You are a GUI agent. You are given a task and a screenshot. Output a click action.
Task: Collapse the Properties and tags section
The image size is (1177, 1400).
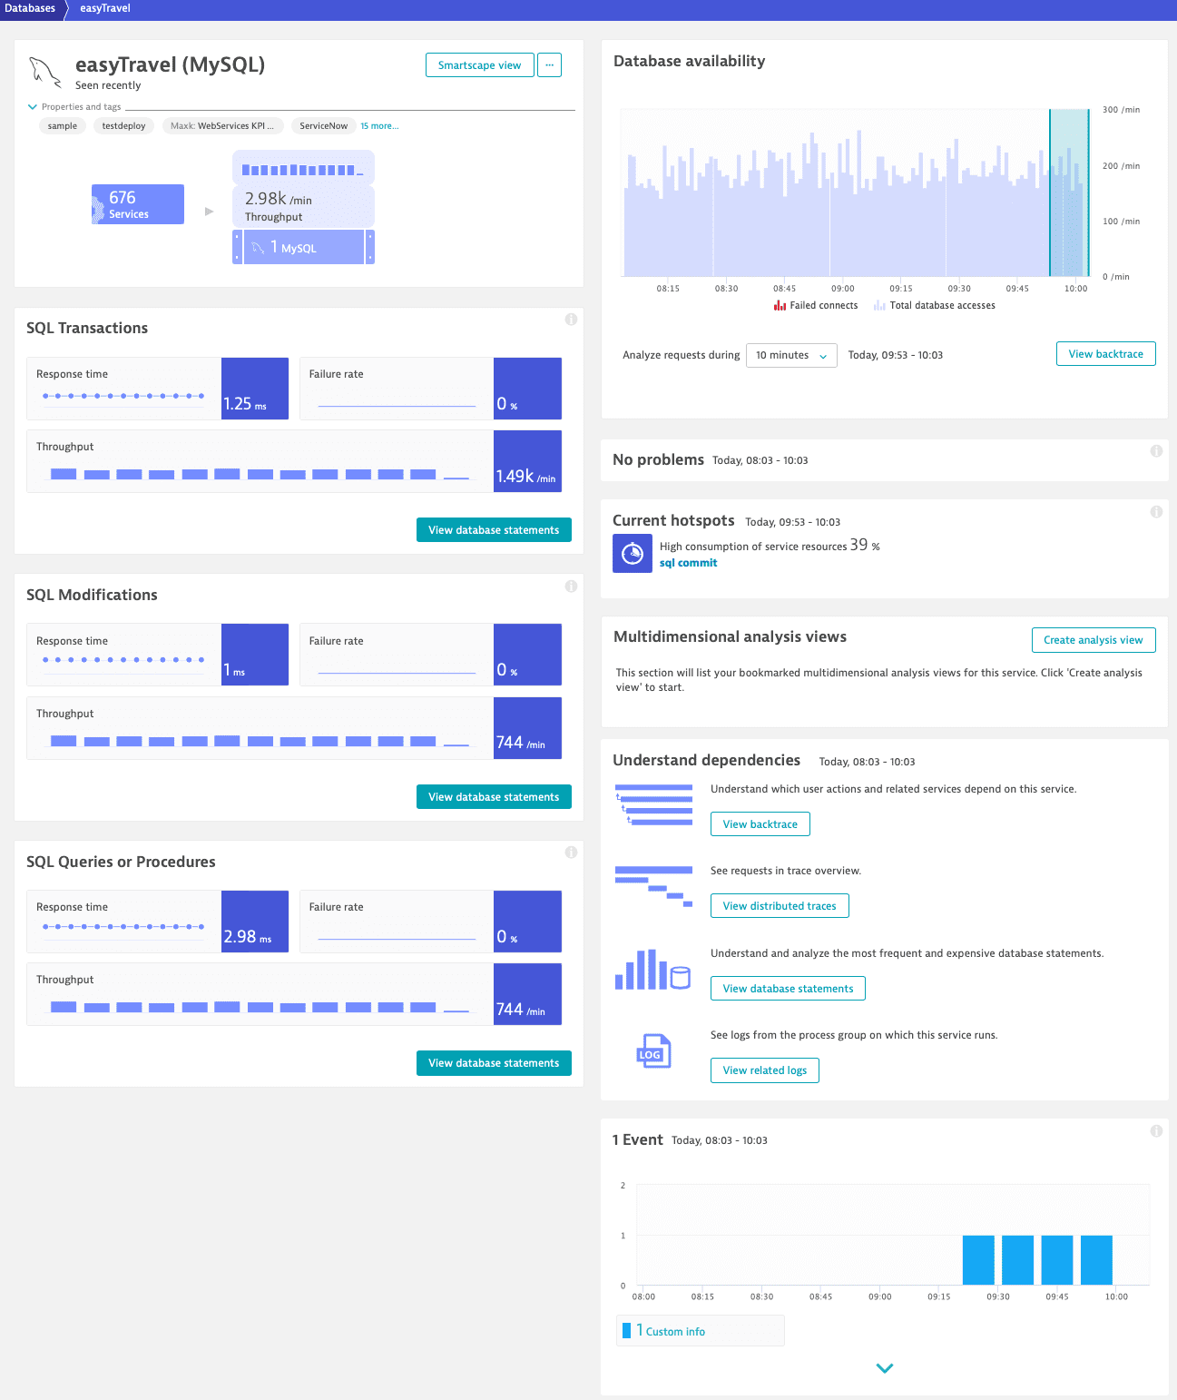click(33, 107)
